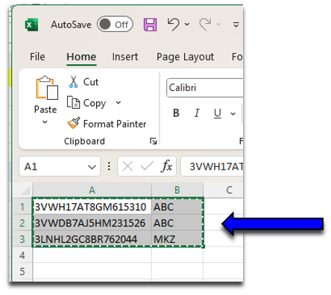
Task: Click cell containing 3VWH17AT8GM615310
Action: [x=92, y=206]
